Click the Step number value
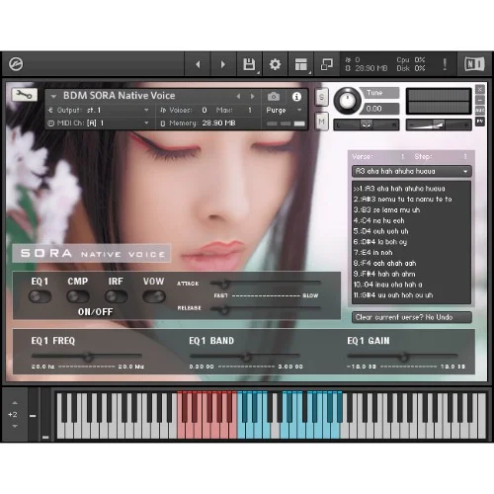This screenshot has height=494, width=494. point(465,157)
